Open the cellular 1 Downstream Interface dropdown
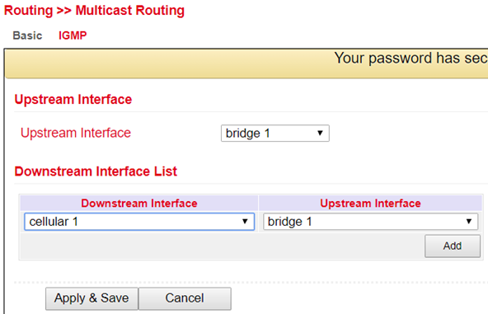Viewport: 488px width, 314px height. point(139,222)
